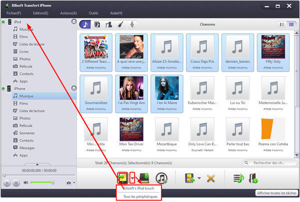Open the Actions(A) menu

click(68, 13)
